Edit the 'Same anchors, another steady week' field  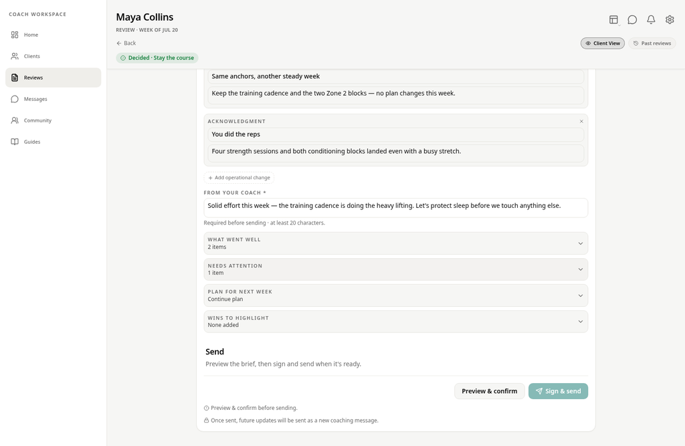[396, 76]
